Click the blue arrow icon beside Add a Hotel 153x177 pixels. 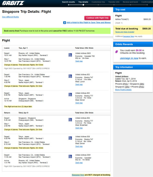(x=65, y=23)
